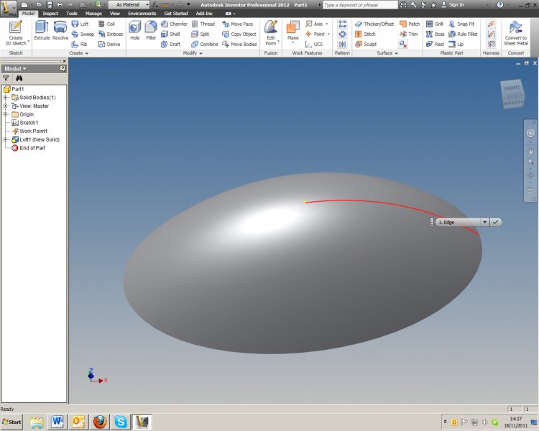The width and height of the screenshot is (539, 431).
Task: Click the Convert to Sheet Metal icon
Action: tap(515, 32)
